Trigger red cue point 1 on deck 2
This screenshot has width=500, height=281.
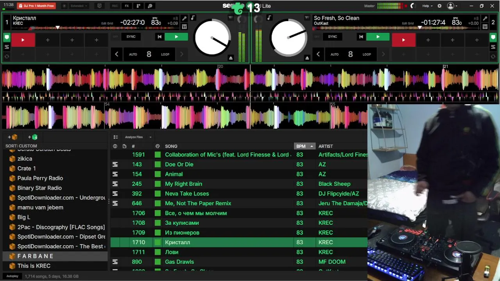click(x=404, y=40)
